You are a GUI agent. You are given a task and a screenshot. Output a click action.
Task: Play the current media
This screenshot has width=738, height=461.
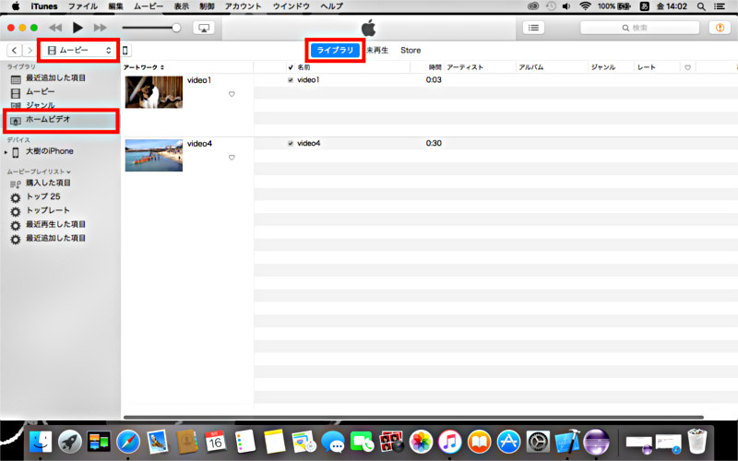77,28
